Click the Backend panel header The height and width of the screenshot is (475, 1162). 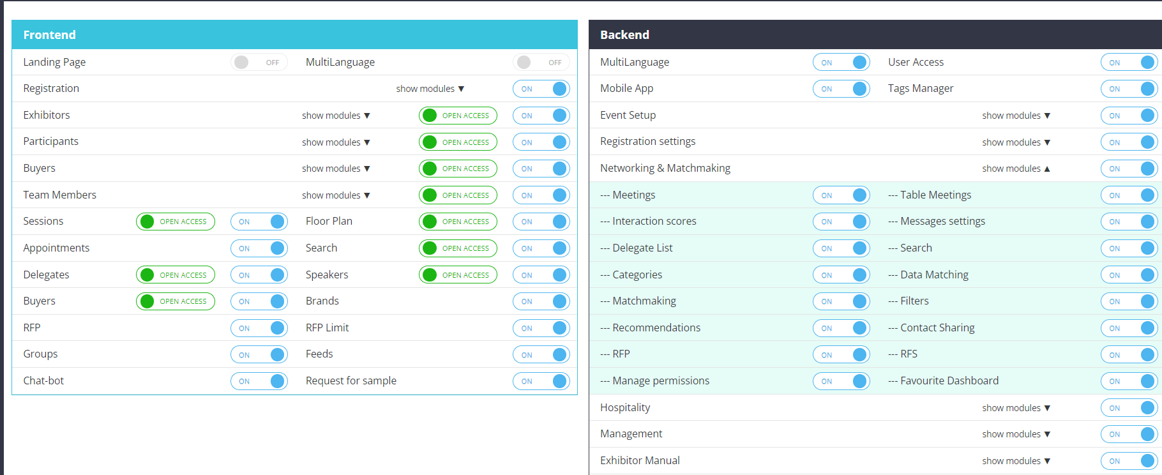(x=875, y=34)
